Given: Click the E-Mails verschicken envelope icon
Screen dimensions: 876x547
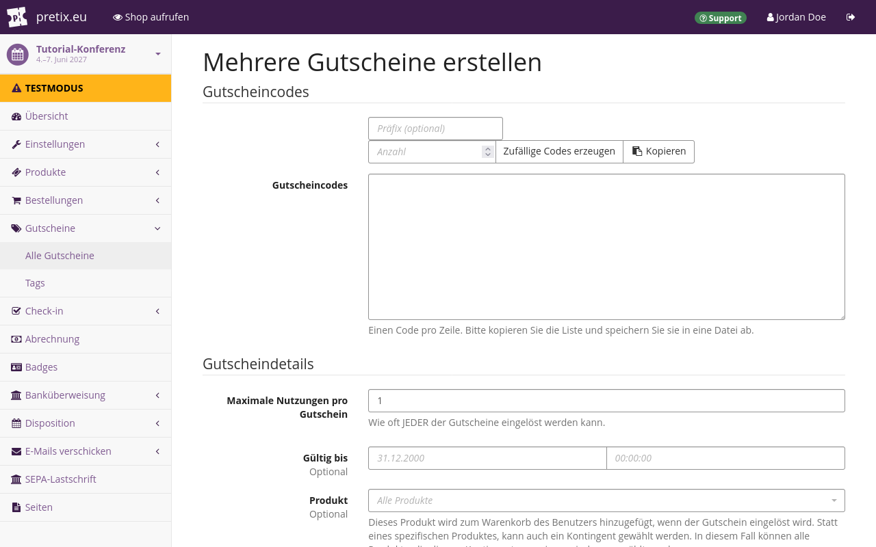Looking at the screenshot, I should 16,451.
